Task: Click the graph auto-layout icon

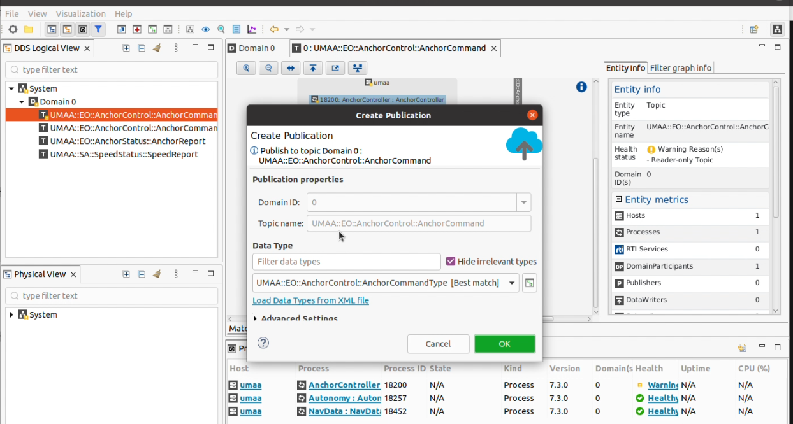Action: click(x=358, y=68)
